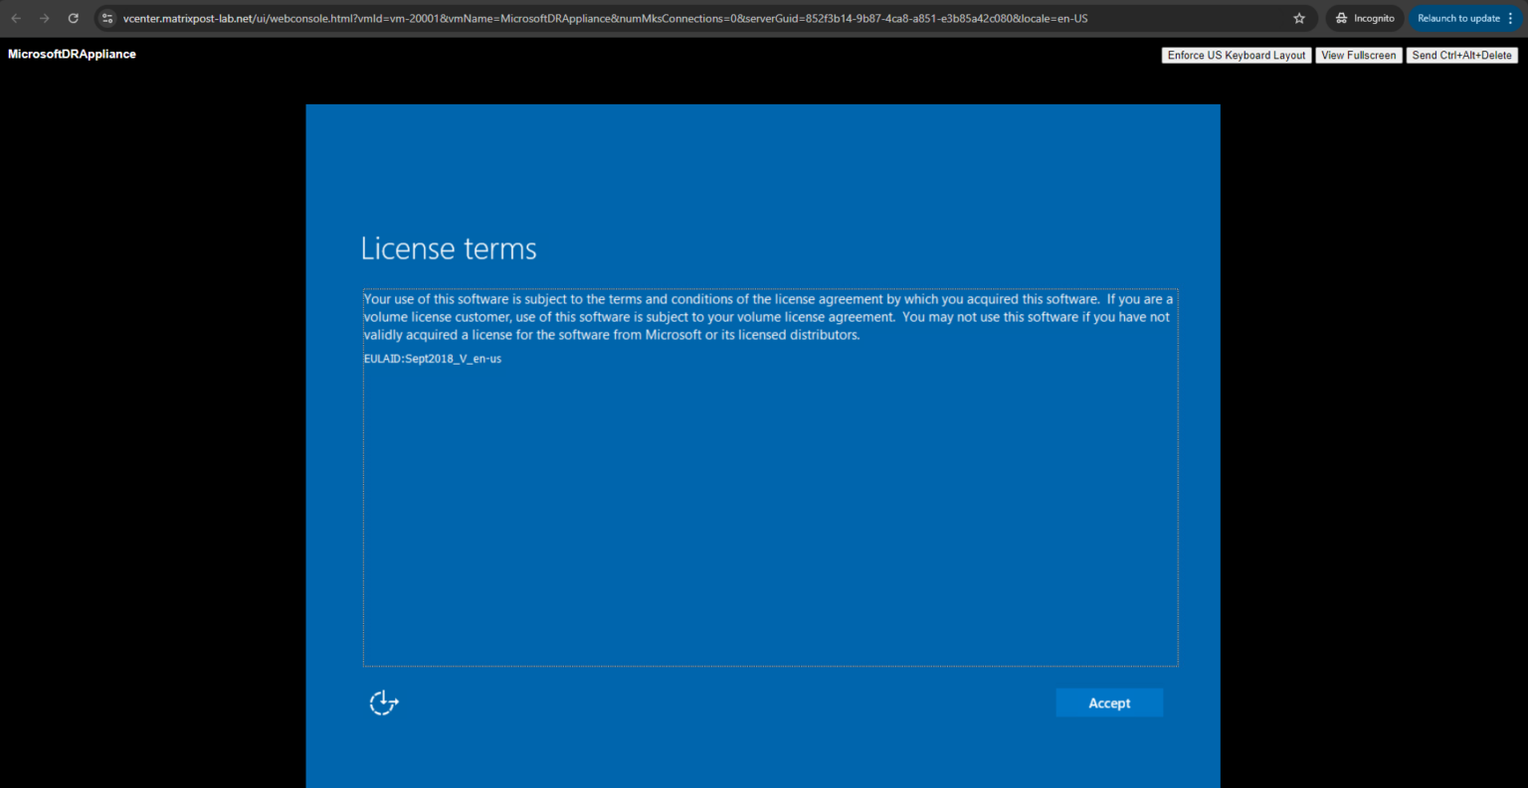The height and width of the screenshot is (788, 1528).
Task: Open the Ease of Access accessibility icon
Action: tap(383, 703)
